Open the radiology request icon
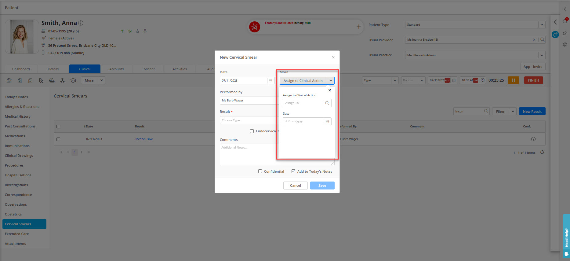The width and height of the screenshot is (570, 261). click(x=62, y=80)
